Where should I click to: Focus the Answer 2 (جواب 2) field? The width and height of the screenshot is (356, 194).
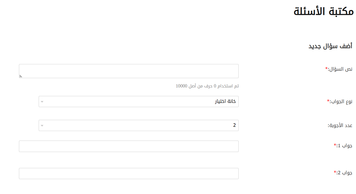pyautogui.click(x=129, y=174)
